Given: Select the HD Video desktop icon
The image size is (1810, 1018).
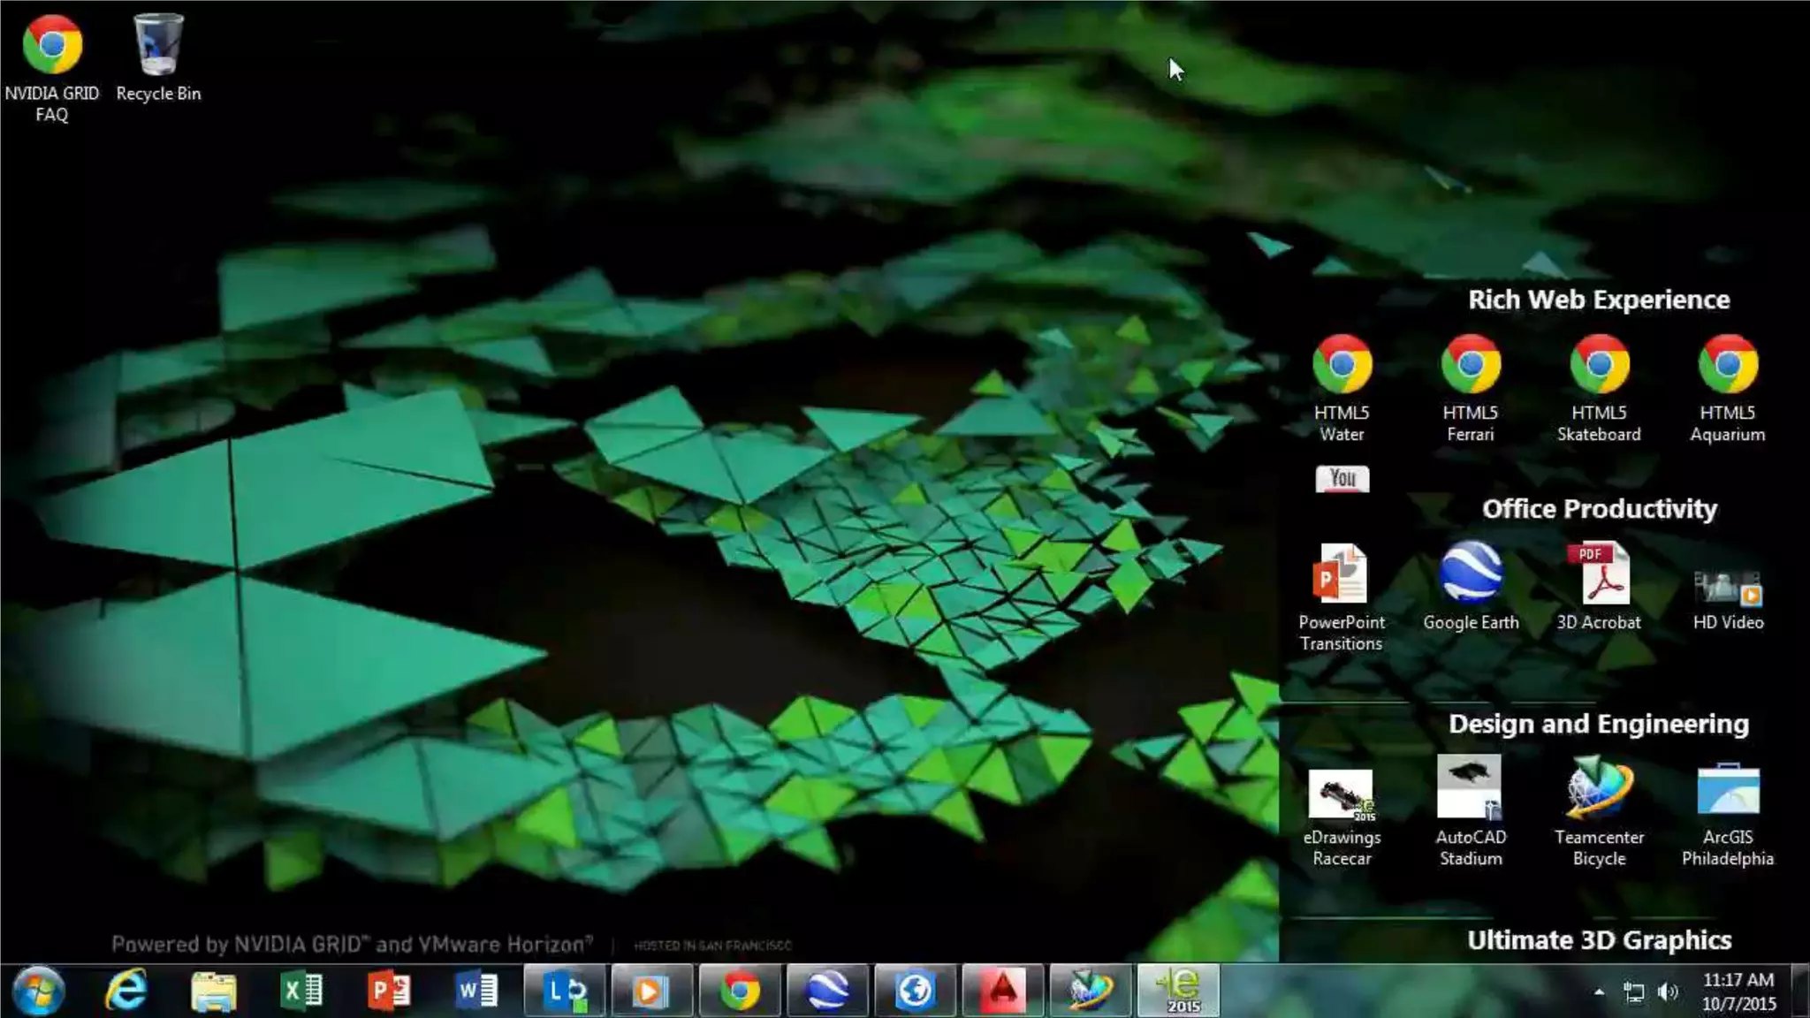Looking at the screenshot, I should coord(1728,589).
